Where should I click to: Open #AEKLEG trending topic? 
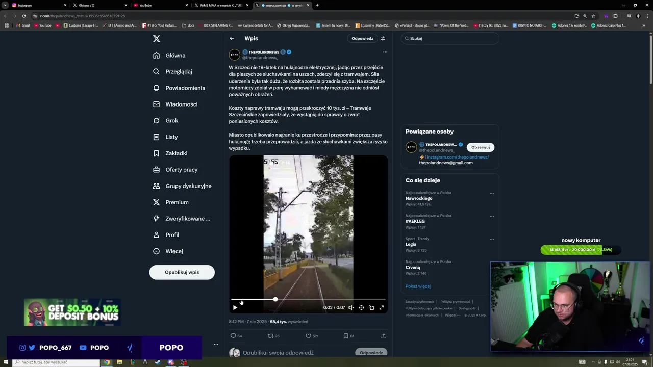(x=415, y=221)
